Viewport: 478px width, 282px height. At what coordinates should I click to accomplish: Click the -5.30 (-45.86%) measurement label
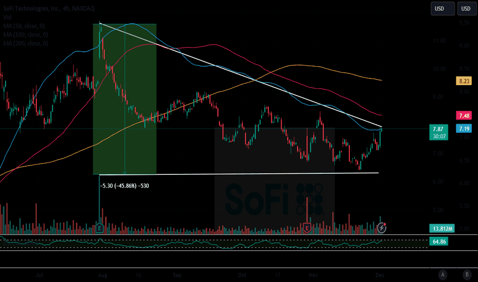click(x=125, y=186)
